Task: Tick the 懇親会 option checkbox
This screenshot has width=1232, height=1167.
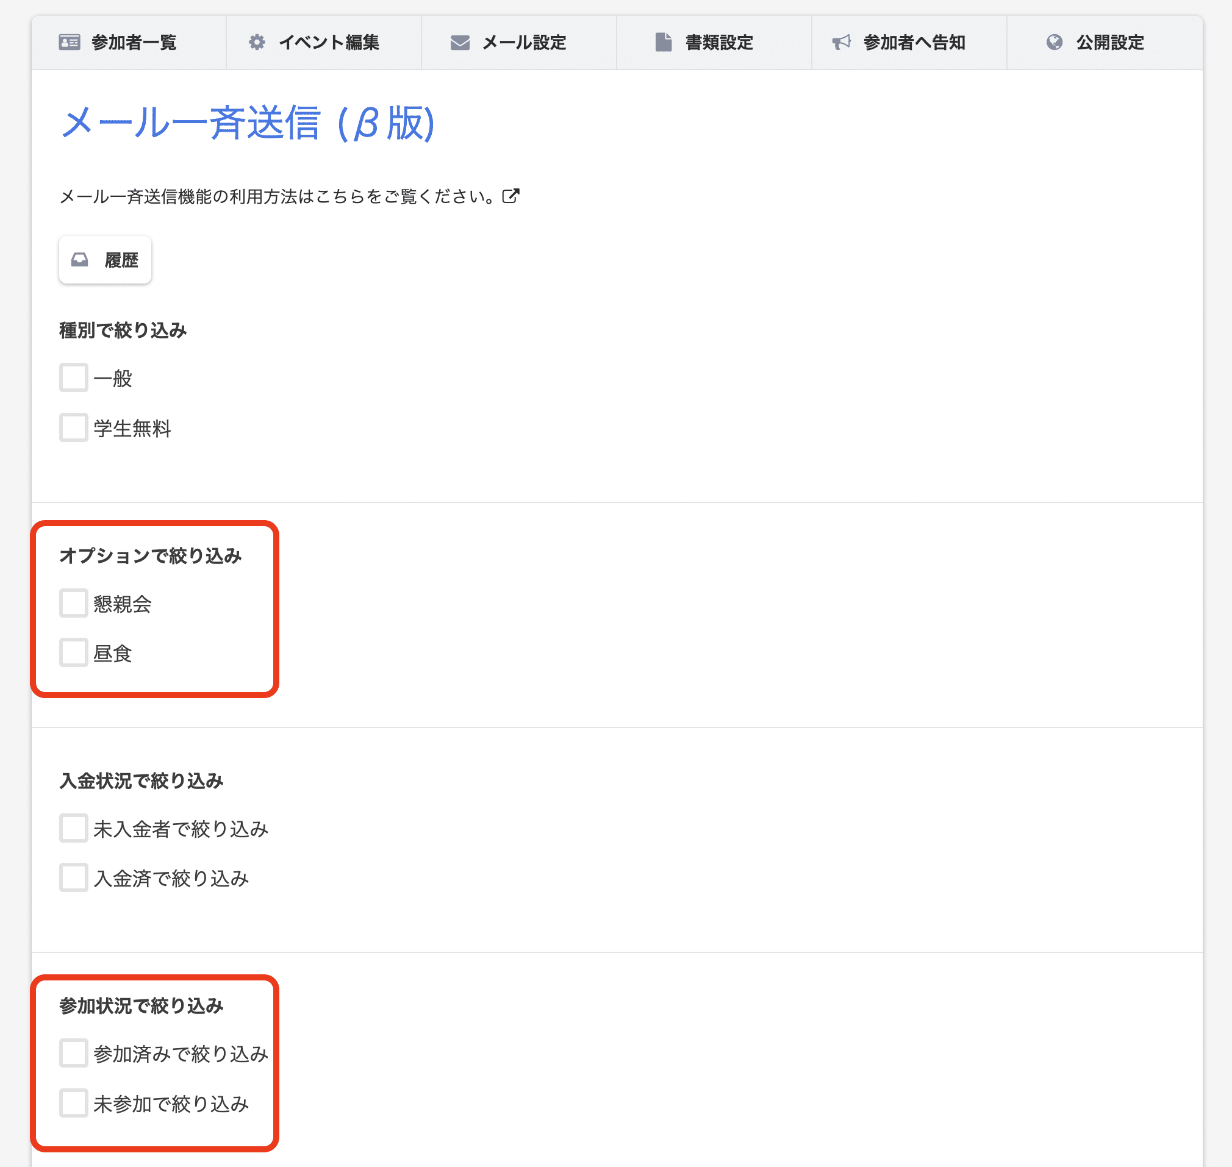Action: [73, 603]
